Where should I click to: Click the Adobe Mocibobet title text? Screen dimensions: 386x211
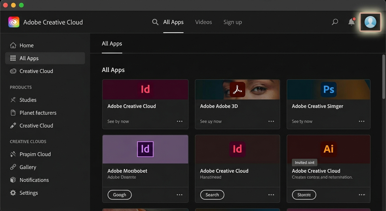[127, 171]
